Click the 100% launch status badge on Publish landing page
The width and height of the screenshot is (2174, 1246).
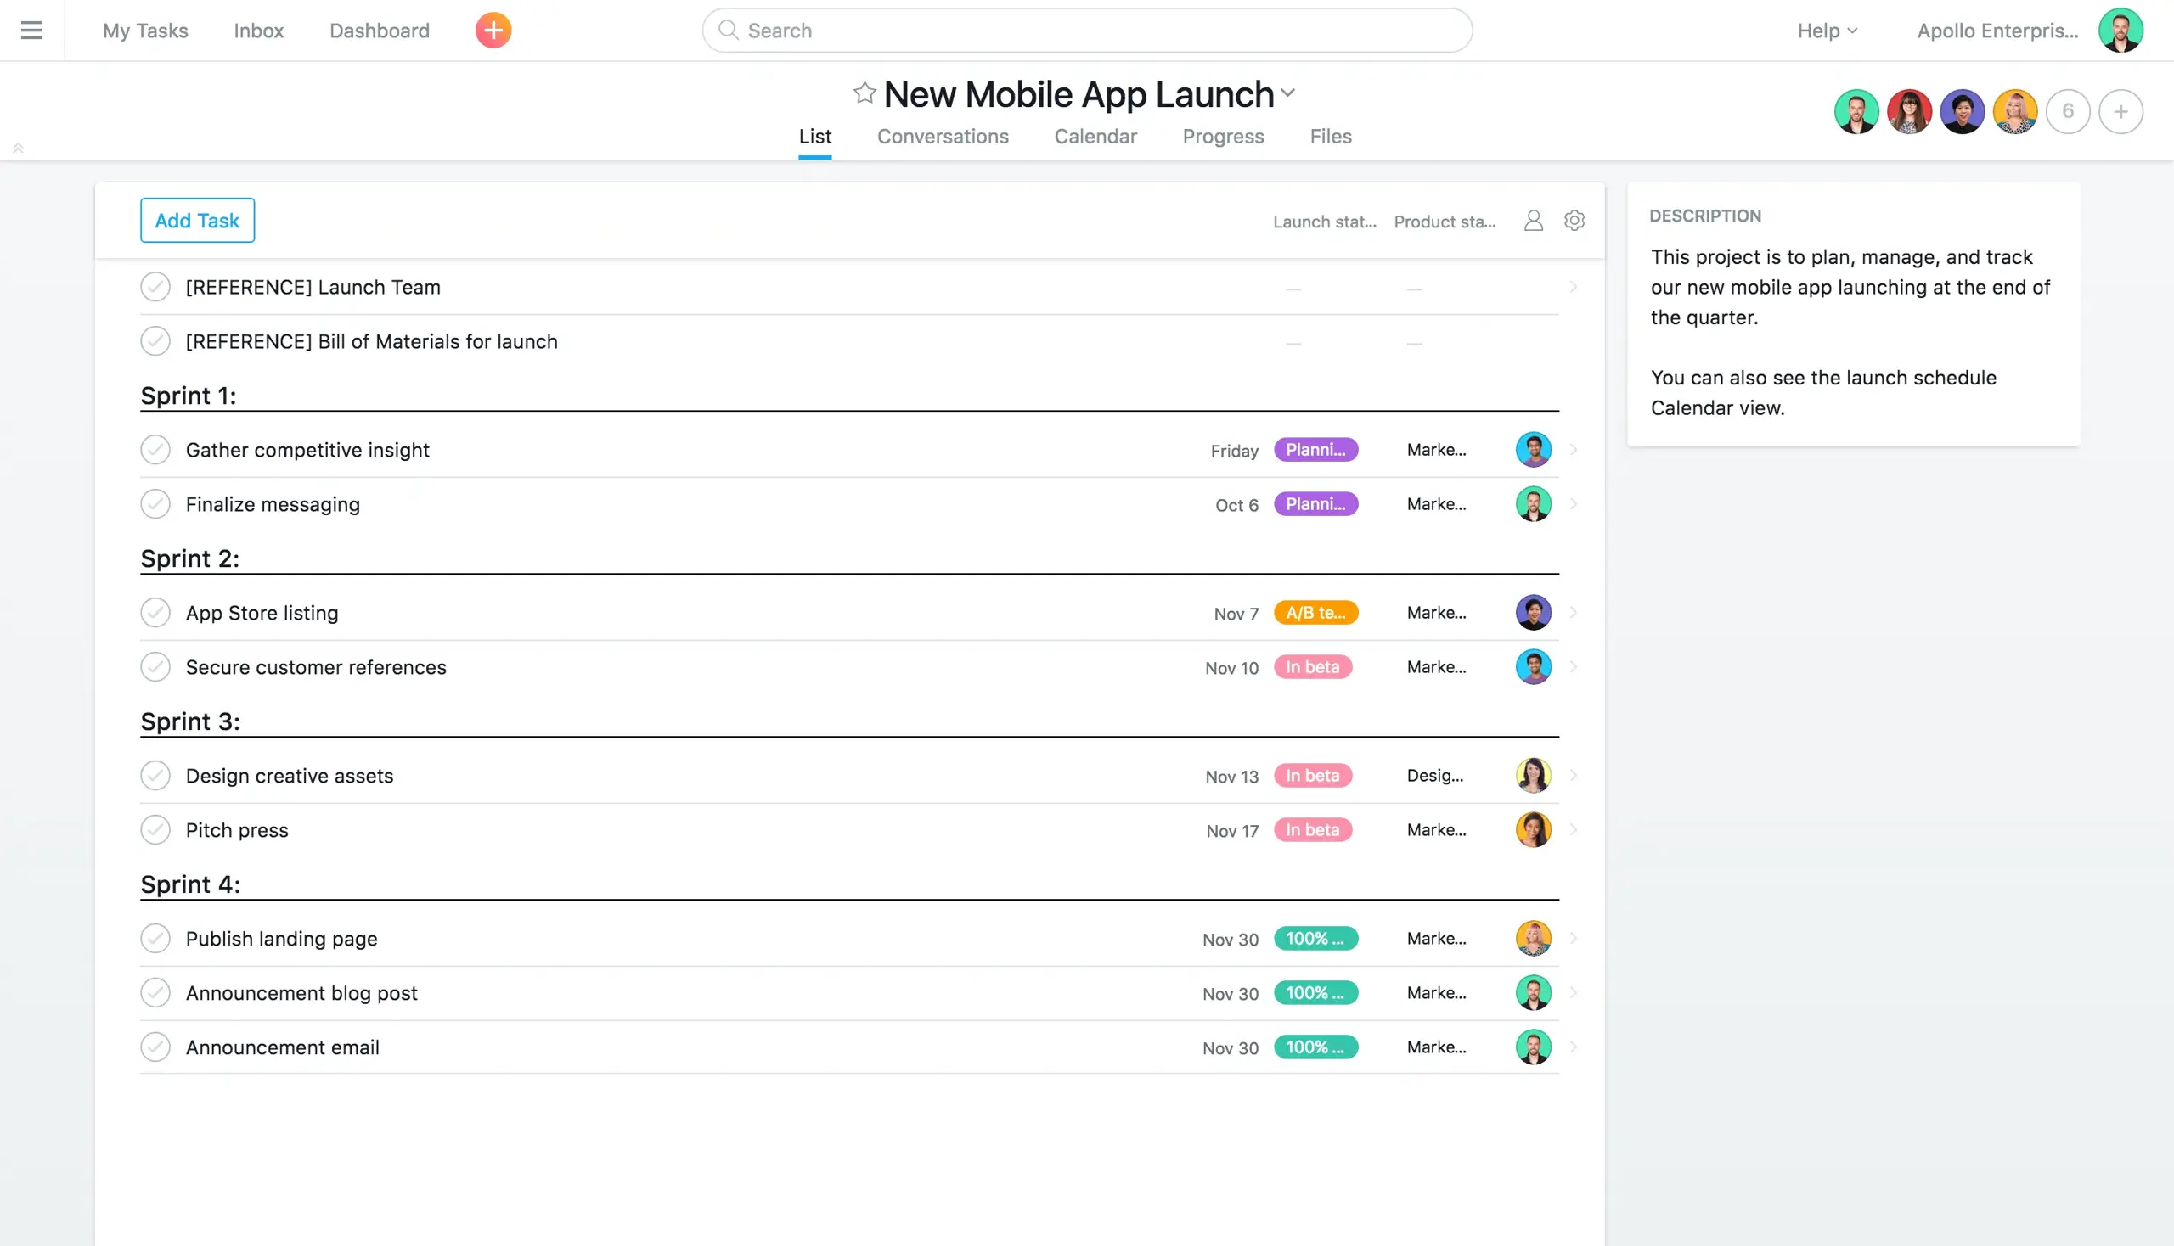(x=1314, y=937)
